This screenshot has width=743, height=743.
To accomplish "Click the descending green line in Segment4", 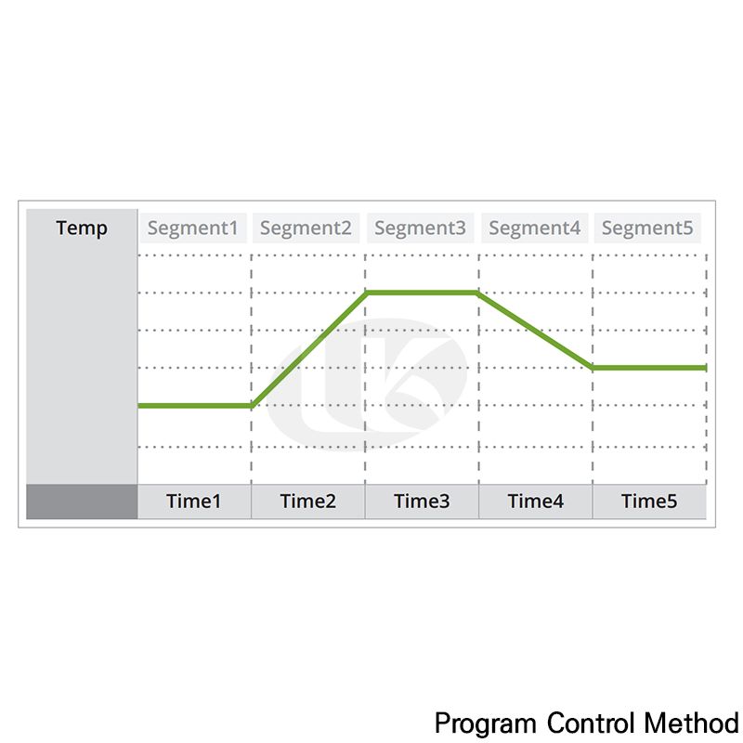I will 536,331.
